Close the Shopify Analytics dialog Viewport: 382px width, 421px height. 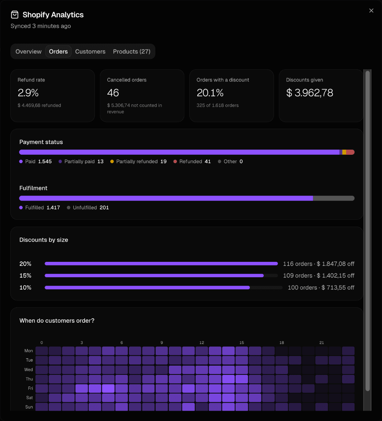pyautogui.click(x=371, y=11)
